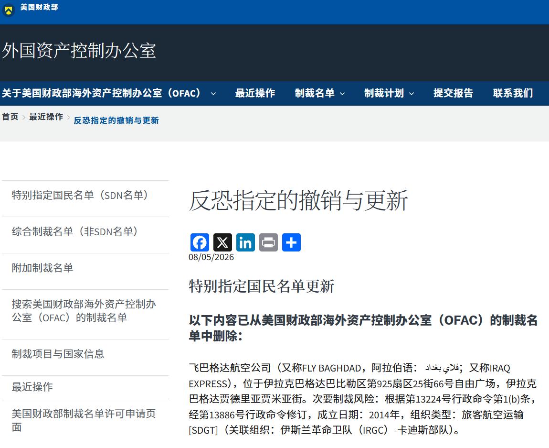Viewport: 549px width, 448px height.
Task: Open 提交报告 navigation item
Action: click(x=453, y=93)
